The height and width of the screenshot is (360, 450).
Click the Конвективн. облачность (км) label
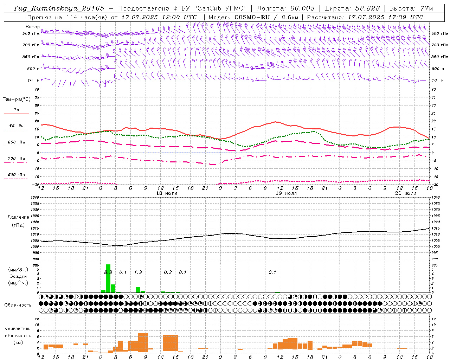click(x=18, y=336)
